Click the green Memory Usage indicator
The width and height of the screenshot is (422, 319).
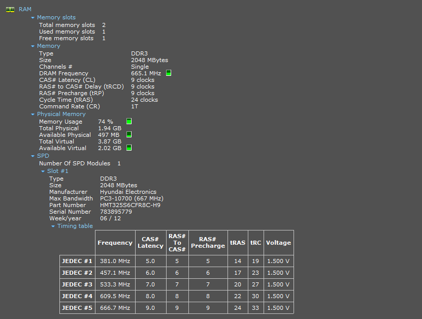(129, 121)
